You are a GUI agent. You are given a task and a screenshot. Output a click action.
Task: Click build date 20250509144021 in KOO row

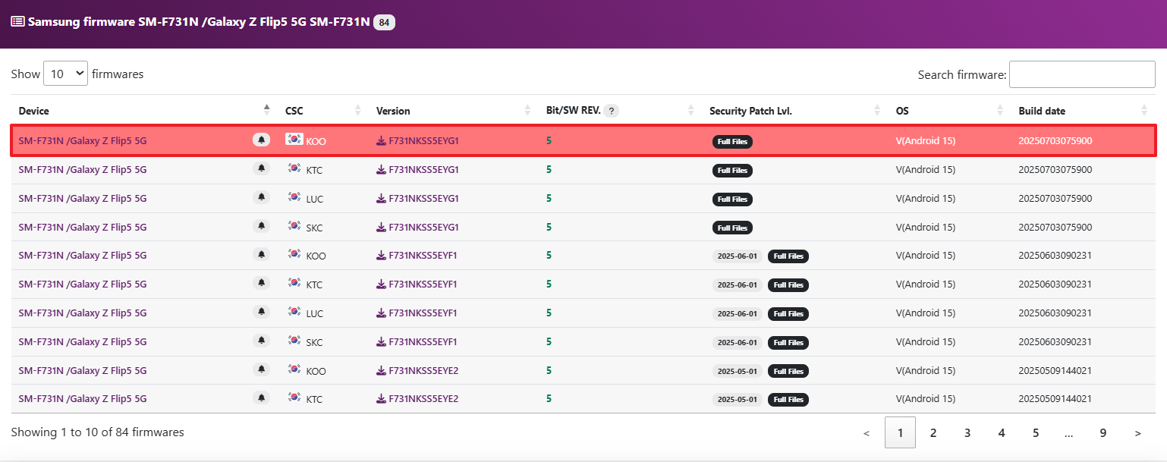[x=1055, y=370]
